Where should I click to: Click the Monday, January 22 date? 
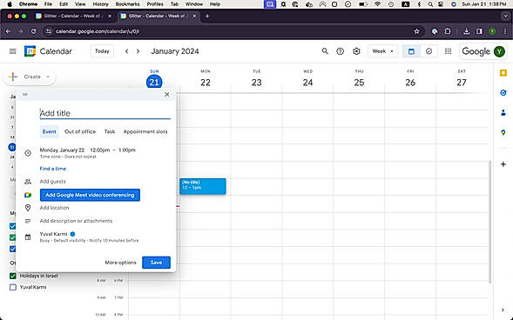[62, 150]
